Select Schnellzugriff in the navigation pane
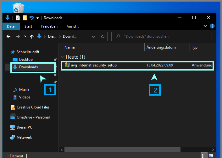 pos(28,52)
